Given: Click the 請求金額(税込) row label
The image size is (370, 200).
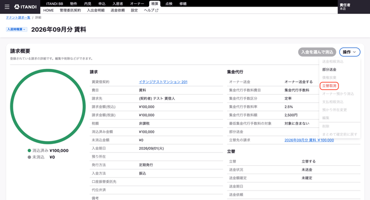Looking at the screenshot, I should tap(103, 107).
